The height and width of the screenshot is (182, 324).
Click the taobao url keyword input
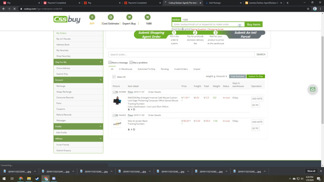point(208,24)
